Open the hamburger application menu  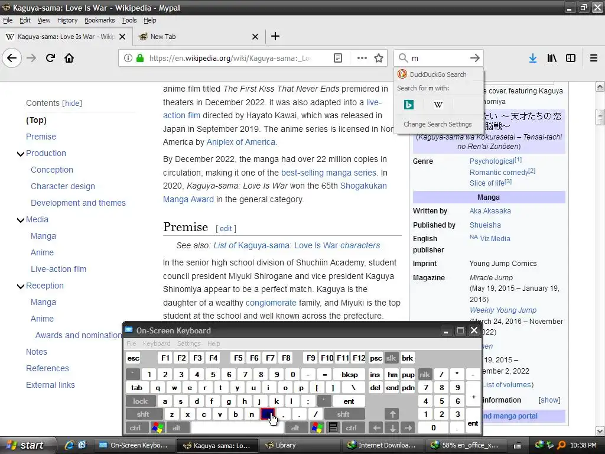pyautogui.click(x=593, y=59)
